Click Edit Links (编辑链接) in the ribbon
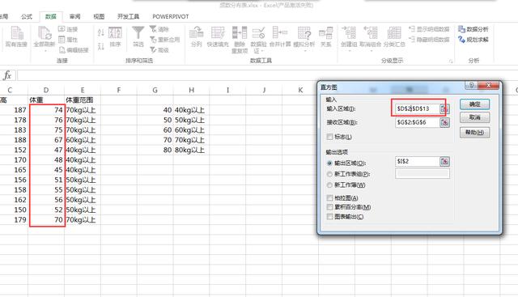Screen dimensions: 518x297 (74, 50)
